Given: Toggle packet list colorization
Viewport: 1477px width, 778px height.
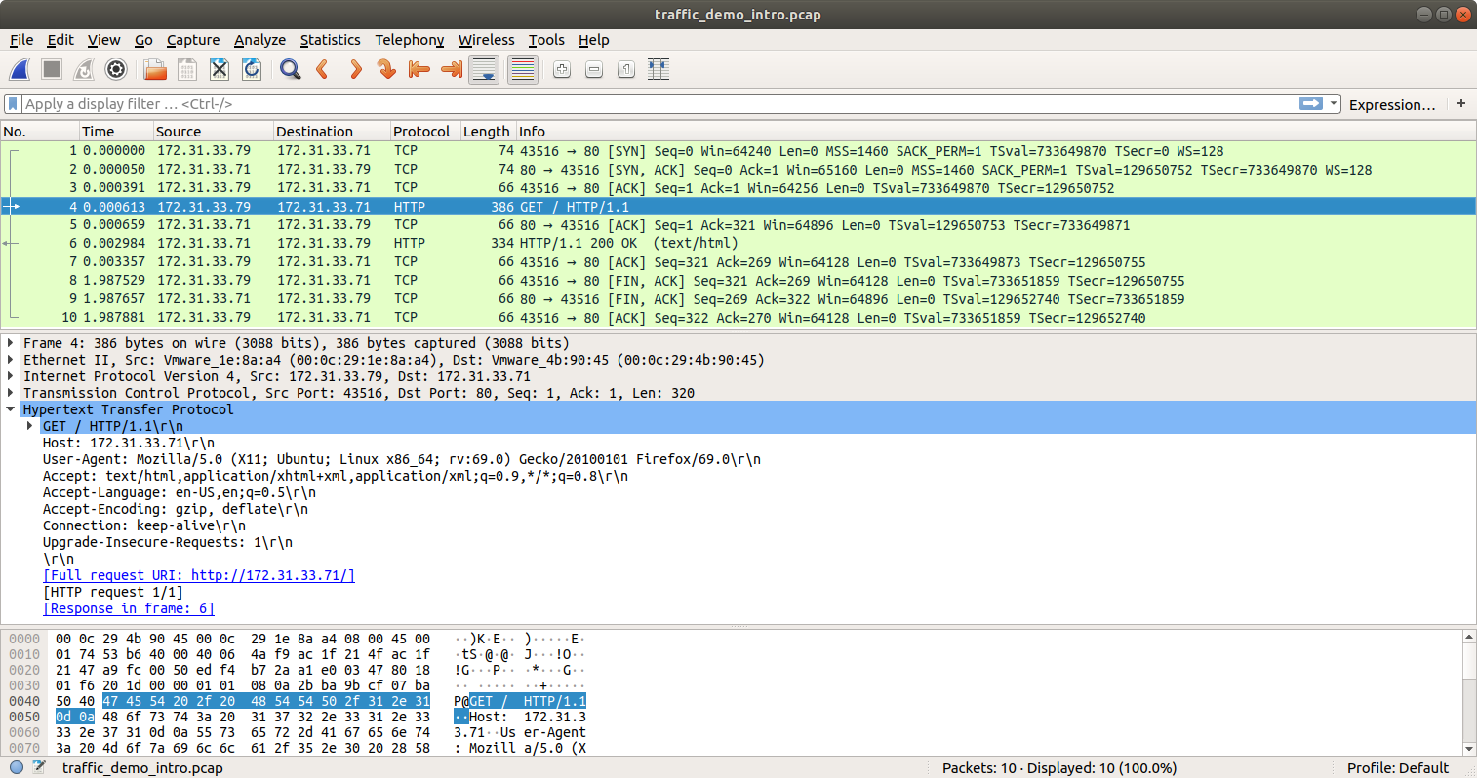Looking at the screenshot, I should click(x=523, y=69).
